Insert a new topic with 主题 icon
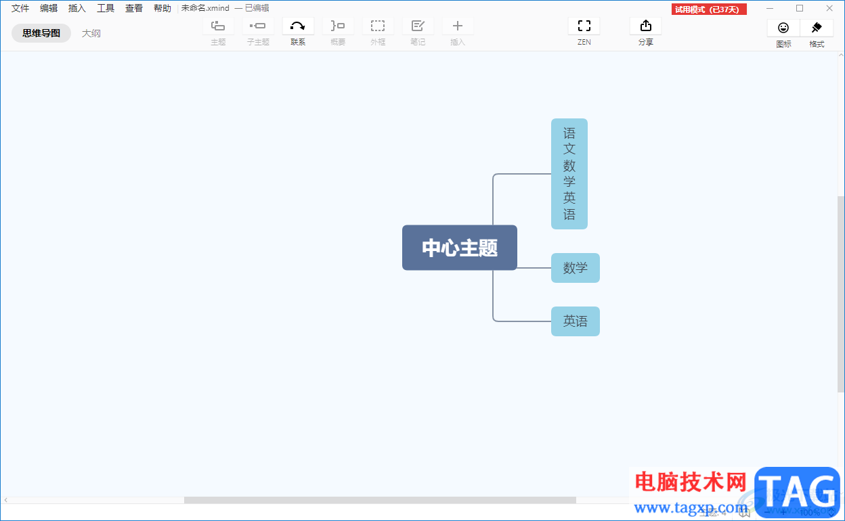This screenshot has width=845, height=521. pos(218,26)
